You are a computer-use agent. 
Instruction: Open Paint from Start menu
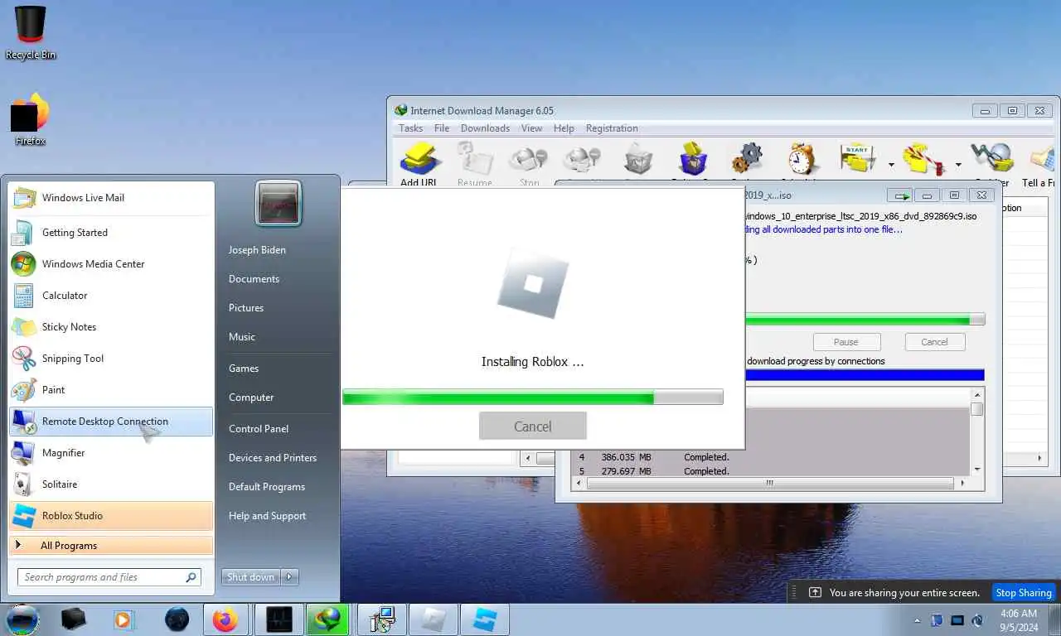click(x=110, y=390)
